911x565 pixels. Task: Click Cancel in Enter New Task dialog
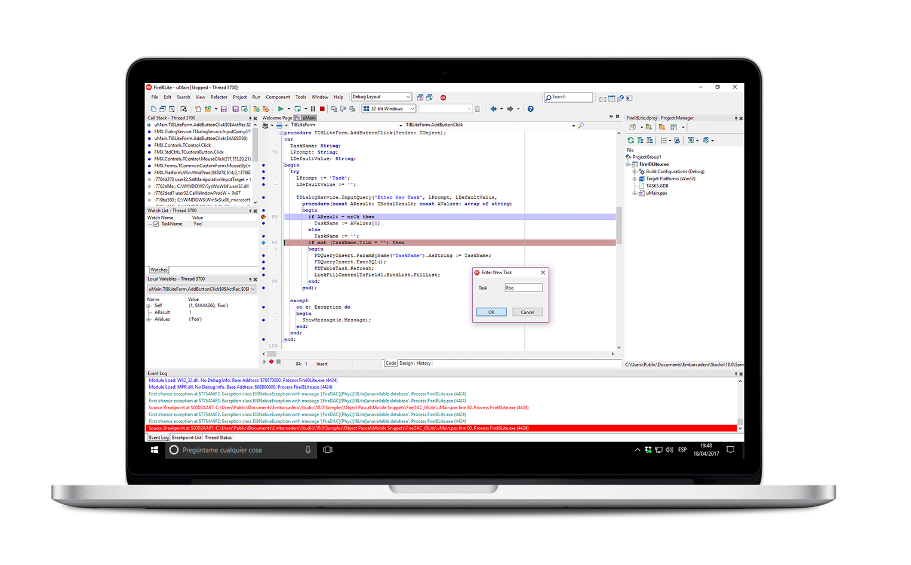point(528,312)
